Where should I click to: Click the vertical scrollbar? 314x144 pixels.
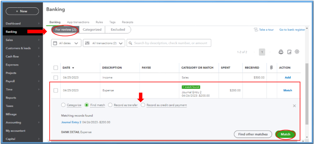tap(307, 94)
